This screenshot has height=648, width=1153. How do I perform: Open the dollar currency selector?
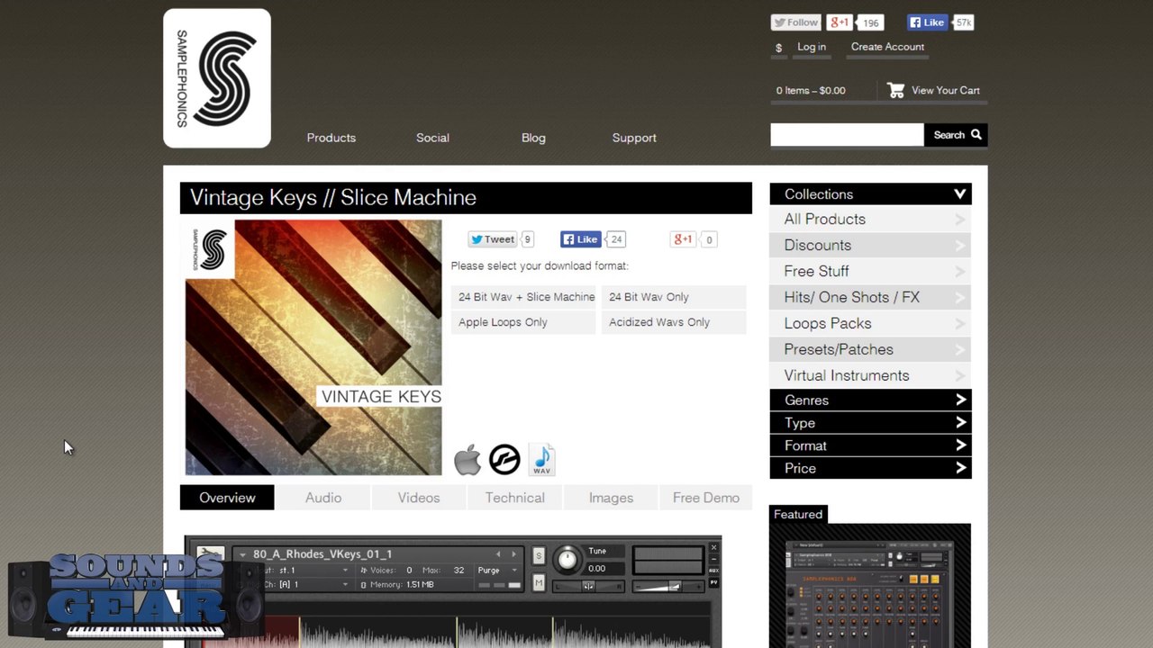pos(778,48)
